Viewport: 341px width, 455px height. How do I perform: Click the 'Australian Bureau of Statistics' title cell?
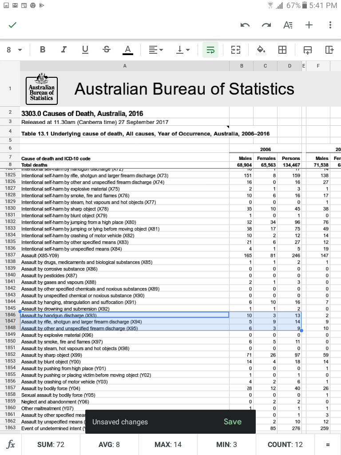pyautogui.click(x=184, y=89)
